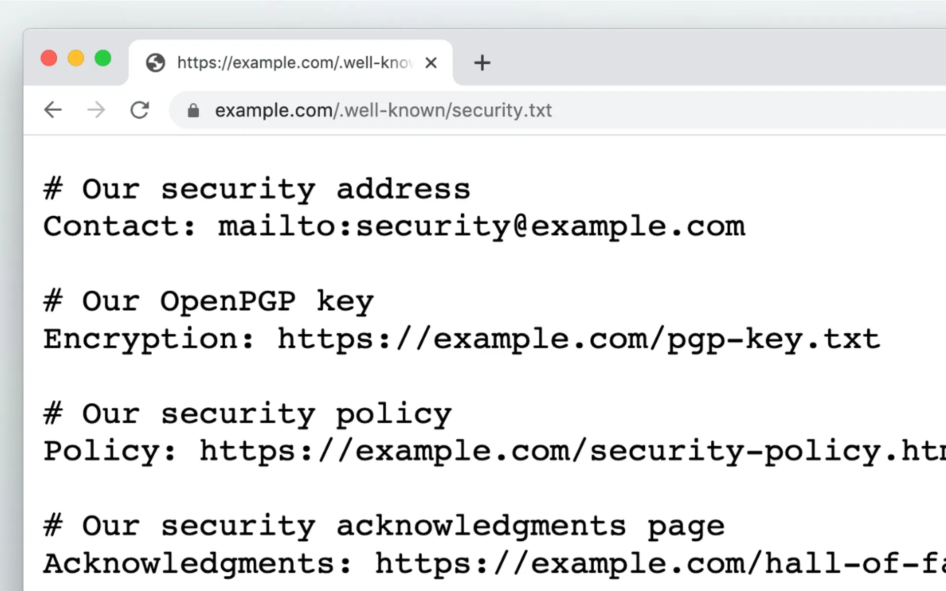Viewport: 946px width, 591px height.
Task: Click the forward navigation arrow
Action: pos(97,109)
